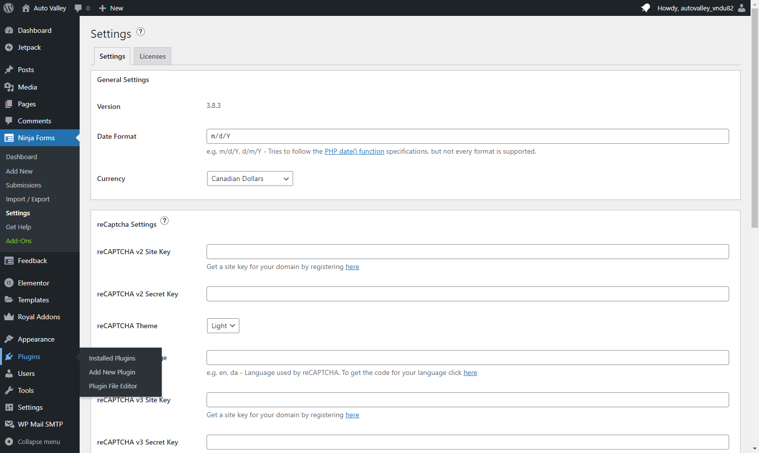Image resolution: width=759 pixels, height=453 pixels.
Task: Open reCaptcha Settings help icon
Action: [165, 221]
